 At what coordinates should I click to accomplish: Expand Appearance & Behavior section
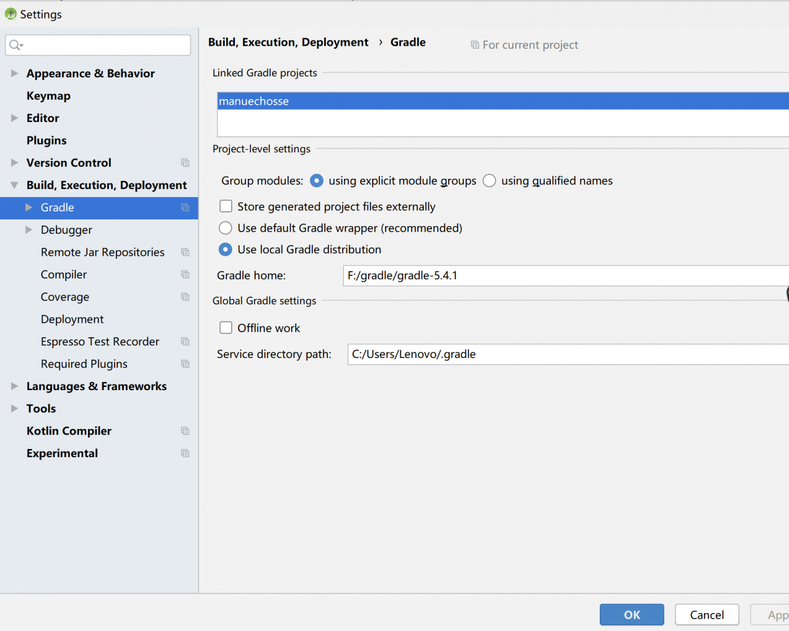[x=14, y=73]
